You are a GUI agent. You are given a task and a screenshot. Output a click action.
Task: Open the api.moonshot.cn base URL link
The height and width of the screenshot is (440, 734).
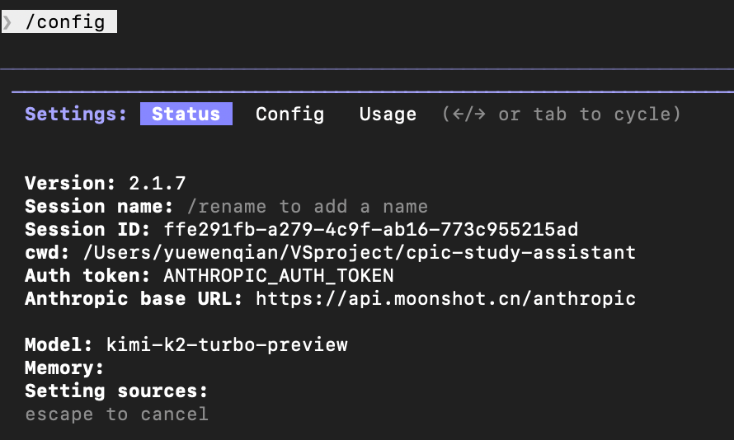pyautogui.click(x=445, y=298)
